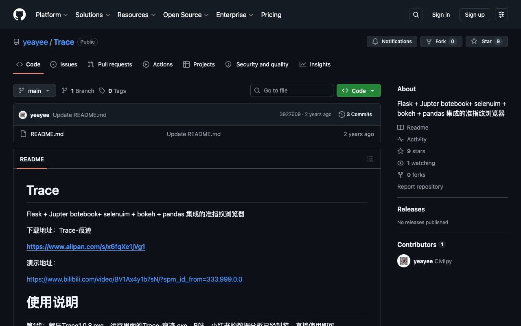Image resolution: width=521 pixels, height=326 pixels.
Task: Open the 0 forks link in About
Action: pyautogui.click(x=411, y=175)
